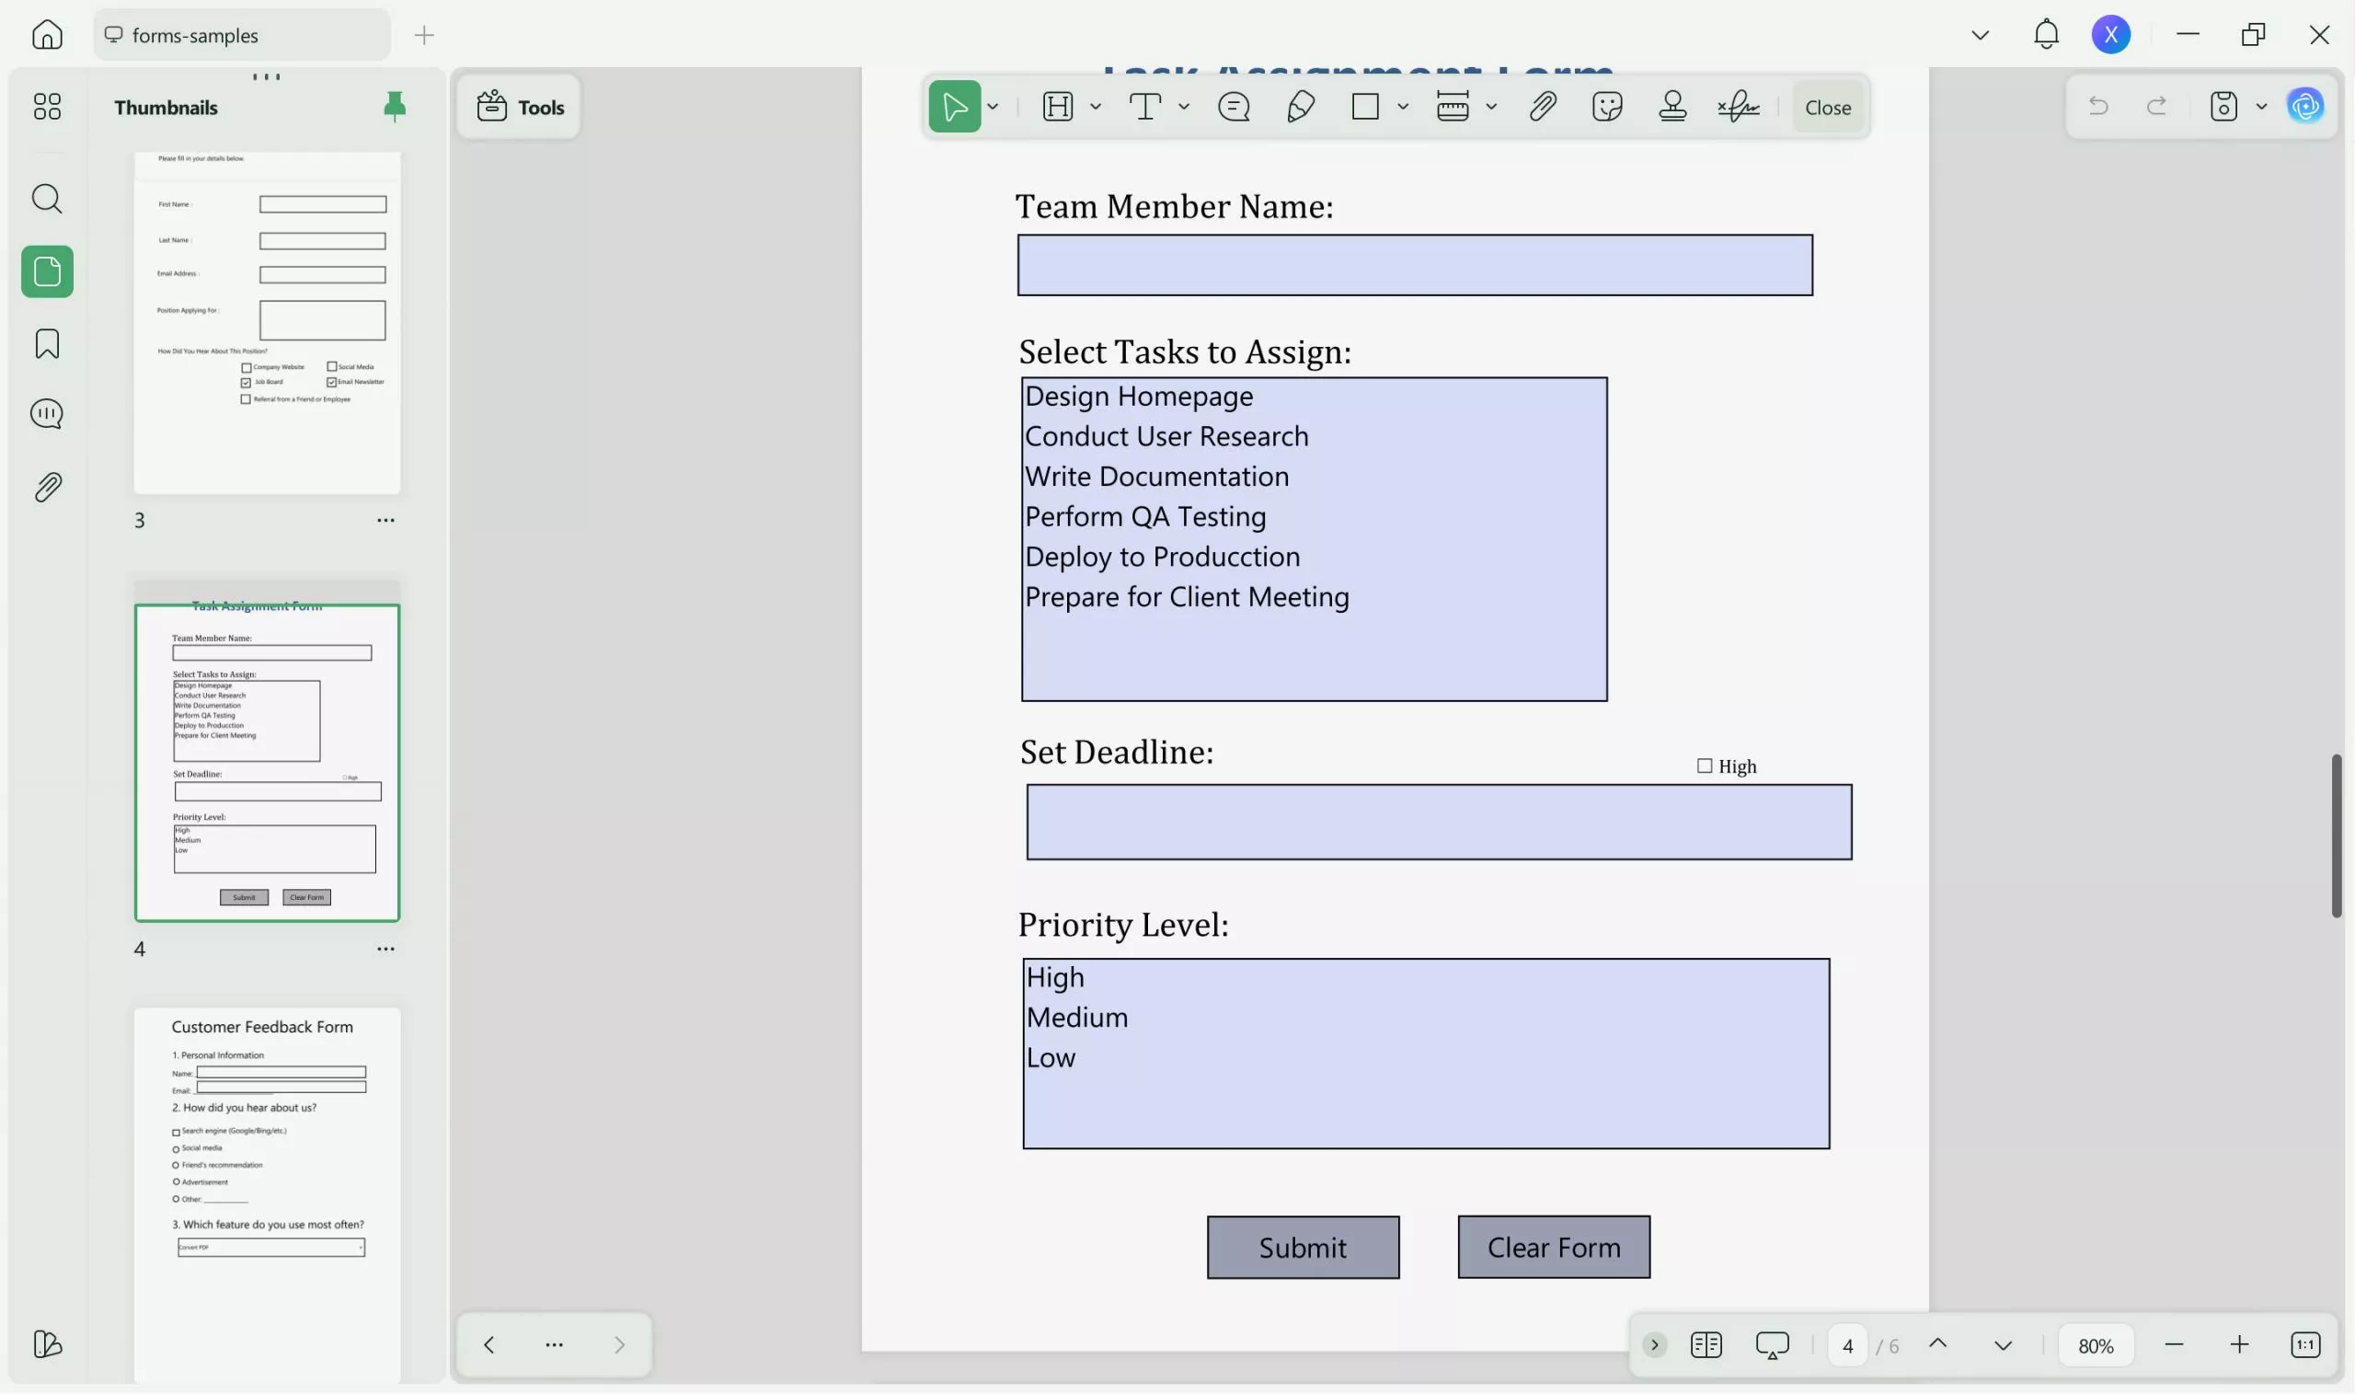The width and height of the screenshot is (2355, 1394).
Task: Open the bookmarks panel
Action: (x=46, y=344)
